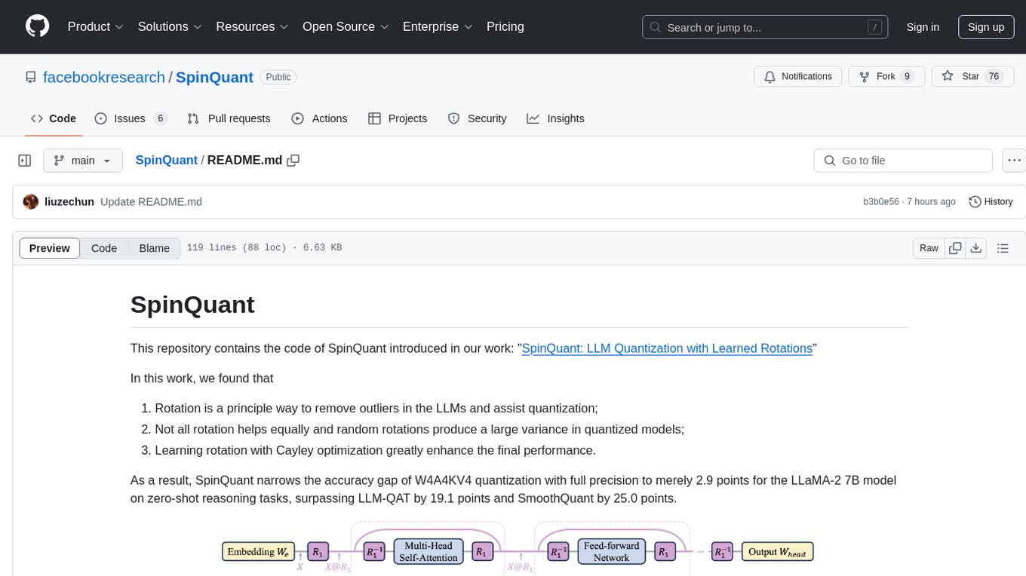Open the Pull requests tab
1026x576 pixels.
pyautogui.click(x=229, y=118)
